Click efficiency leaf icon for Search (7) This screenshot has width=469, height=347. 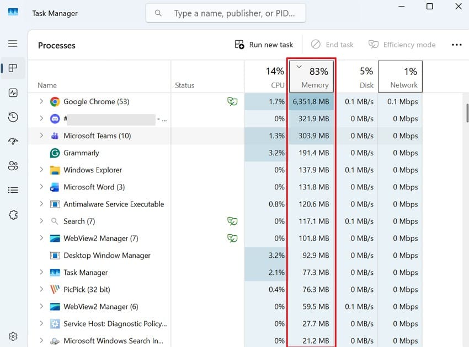pos(232,221)
